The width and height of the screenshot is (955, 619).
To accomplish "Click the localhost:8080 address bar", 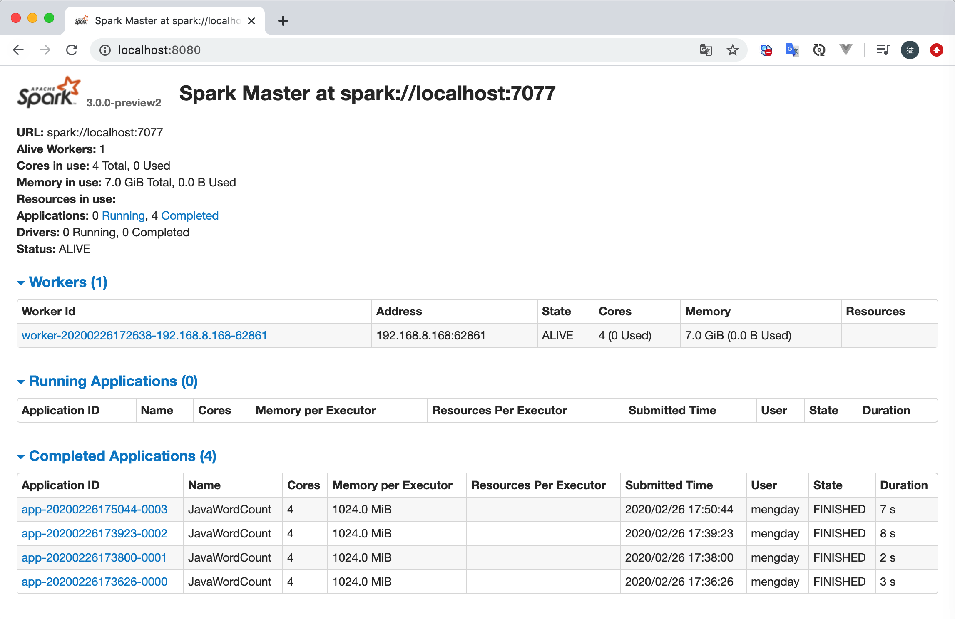I will [375, 50].
